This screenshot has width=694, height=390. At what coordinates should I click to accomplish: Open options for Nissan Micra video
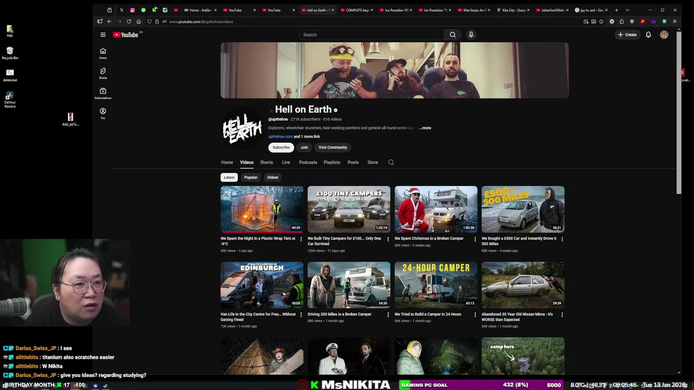562,315
